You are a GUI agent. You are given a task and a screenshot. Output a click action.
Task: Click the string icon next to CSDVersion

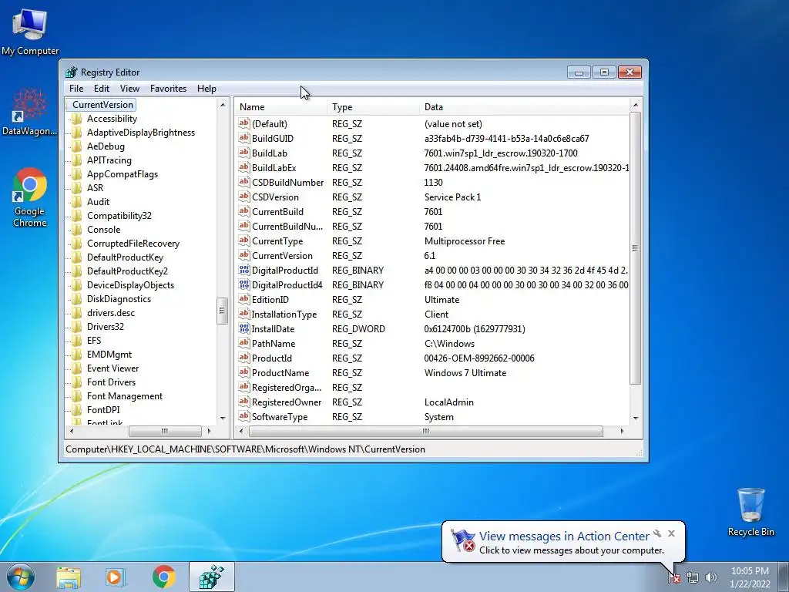pyautogui.click(x=244, y=197)
